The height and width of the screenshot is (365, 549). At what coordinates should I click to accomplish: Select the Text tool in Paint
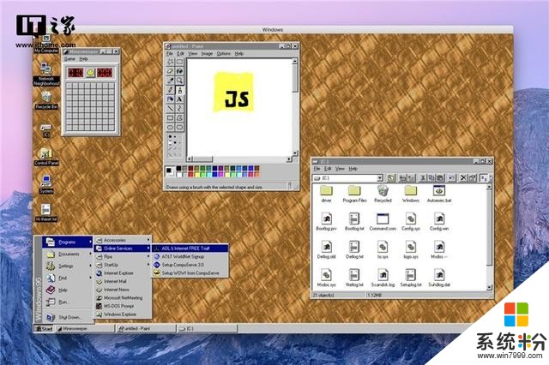coord(179,99)
